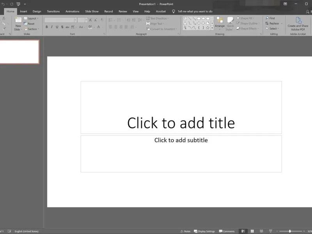
Task: Toggle Strikethrough formatting
Action: (67, 27)
